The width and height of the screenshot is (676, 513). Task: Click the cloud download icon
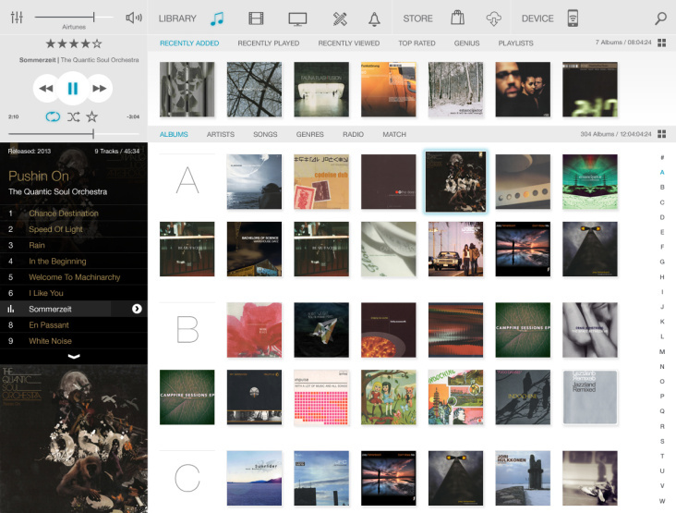pos(495,18)
